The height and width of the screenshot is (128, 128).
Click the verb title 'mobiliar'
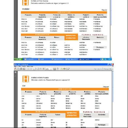[26, 9]
